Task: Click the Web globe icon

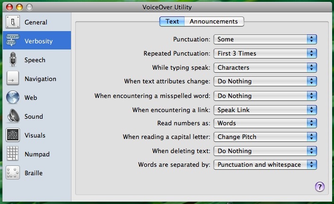Action: pyautogui.click(x=13, y=97)
